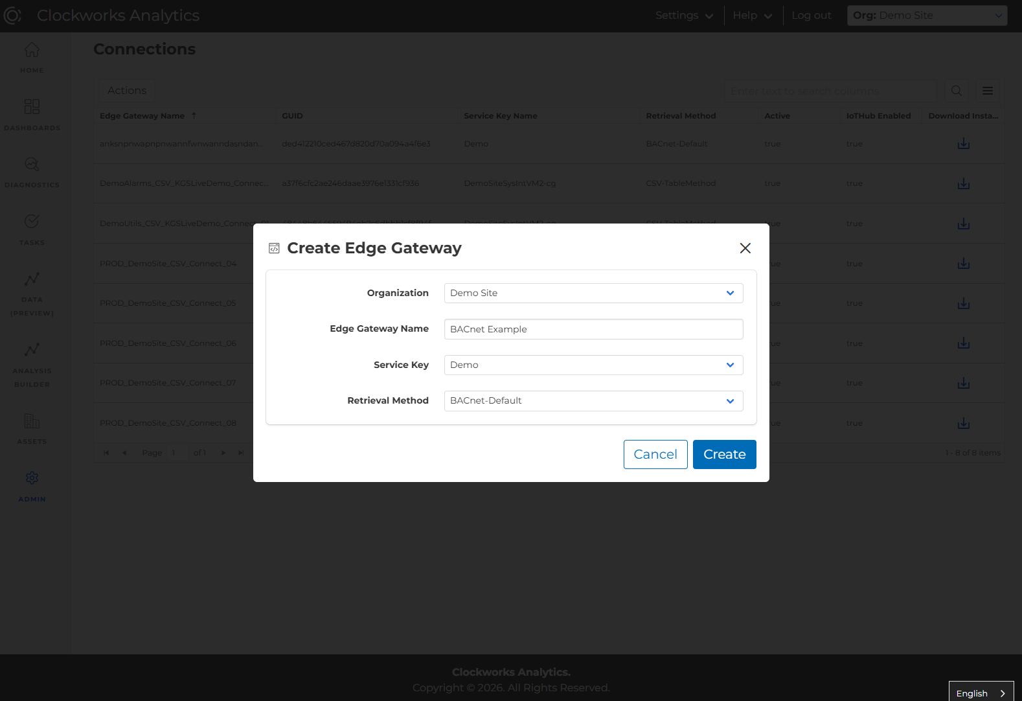Viewport: 1022px width, 701px height.
Task: Click the page number input
Action: [176, 453]
